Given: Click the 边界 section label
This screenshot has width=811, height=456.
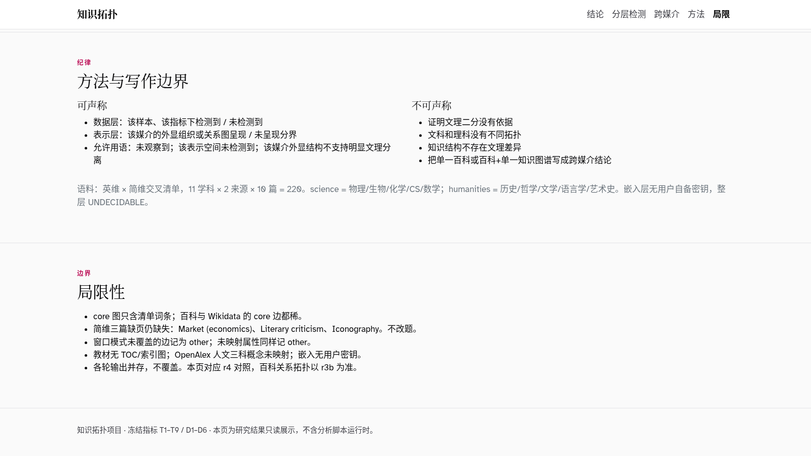Looking at the screenshot, I should (x=84, y=273).
